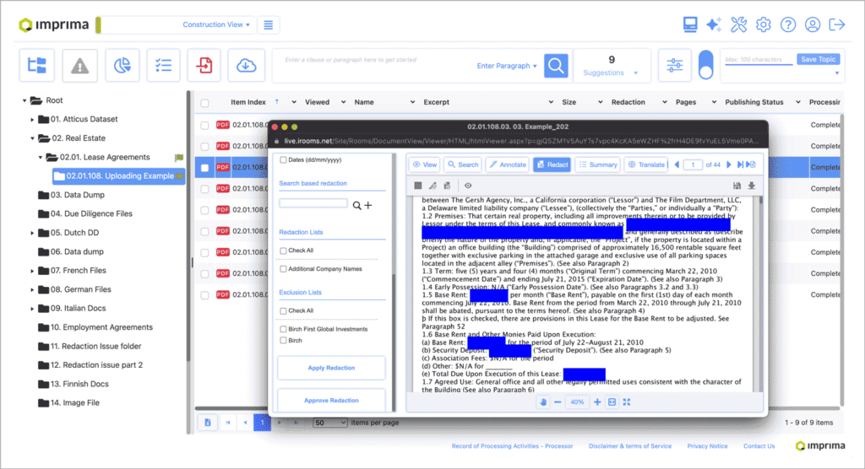The width and height of the screenshot is (865, 469).
Task: Open the Construction View dropdown
Action: (217, 24)
